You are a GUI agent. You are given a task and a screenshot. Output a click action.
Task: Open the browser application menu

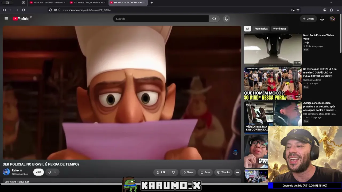(338, 10)
